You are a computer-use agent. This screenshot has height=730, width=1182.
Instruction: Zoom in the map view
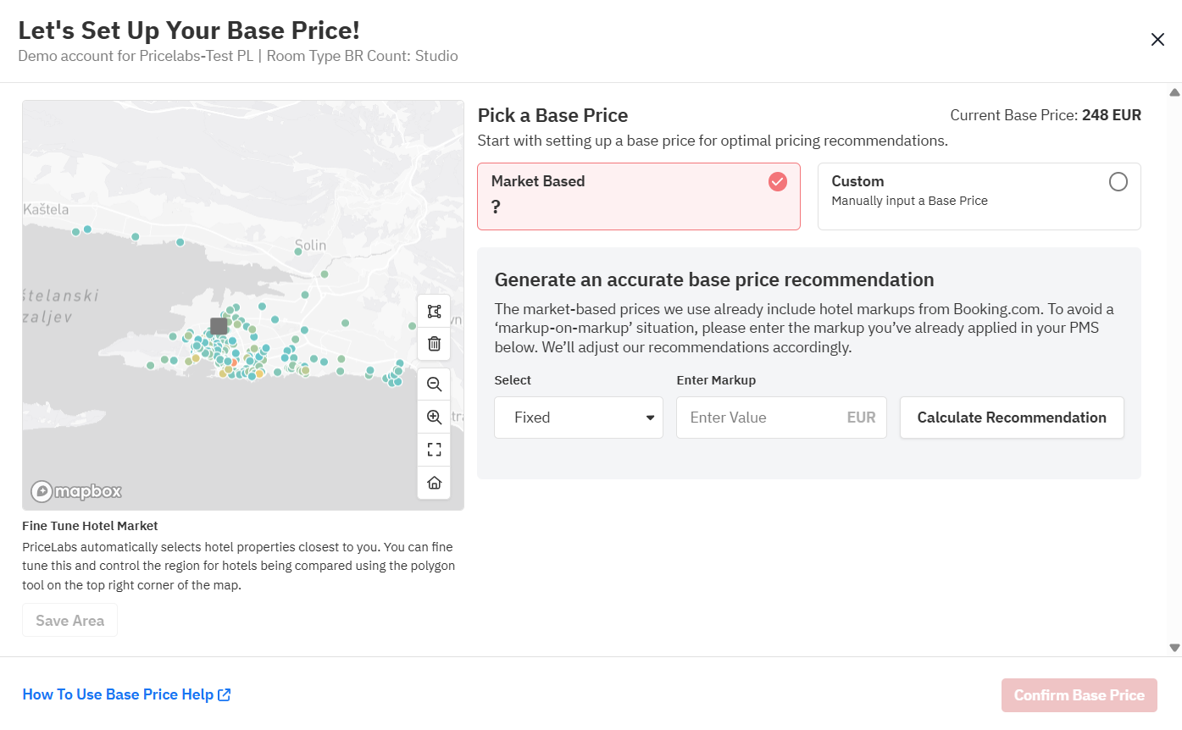pos(434,417)
